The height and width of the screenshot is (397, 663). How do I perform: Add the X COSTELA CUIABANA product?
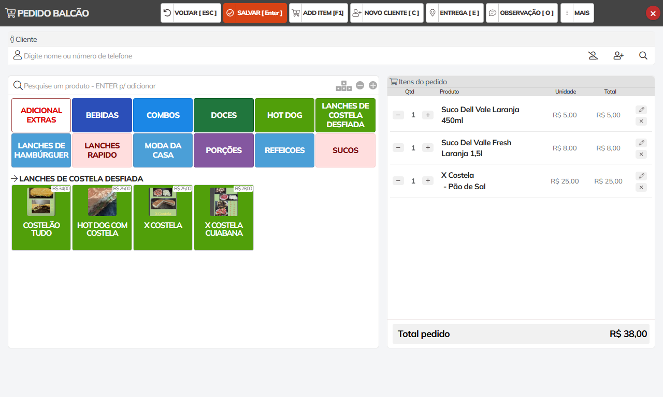click(224, 218)
